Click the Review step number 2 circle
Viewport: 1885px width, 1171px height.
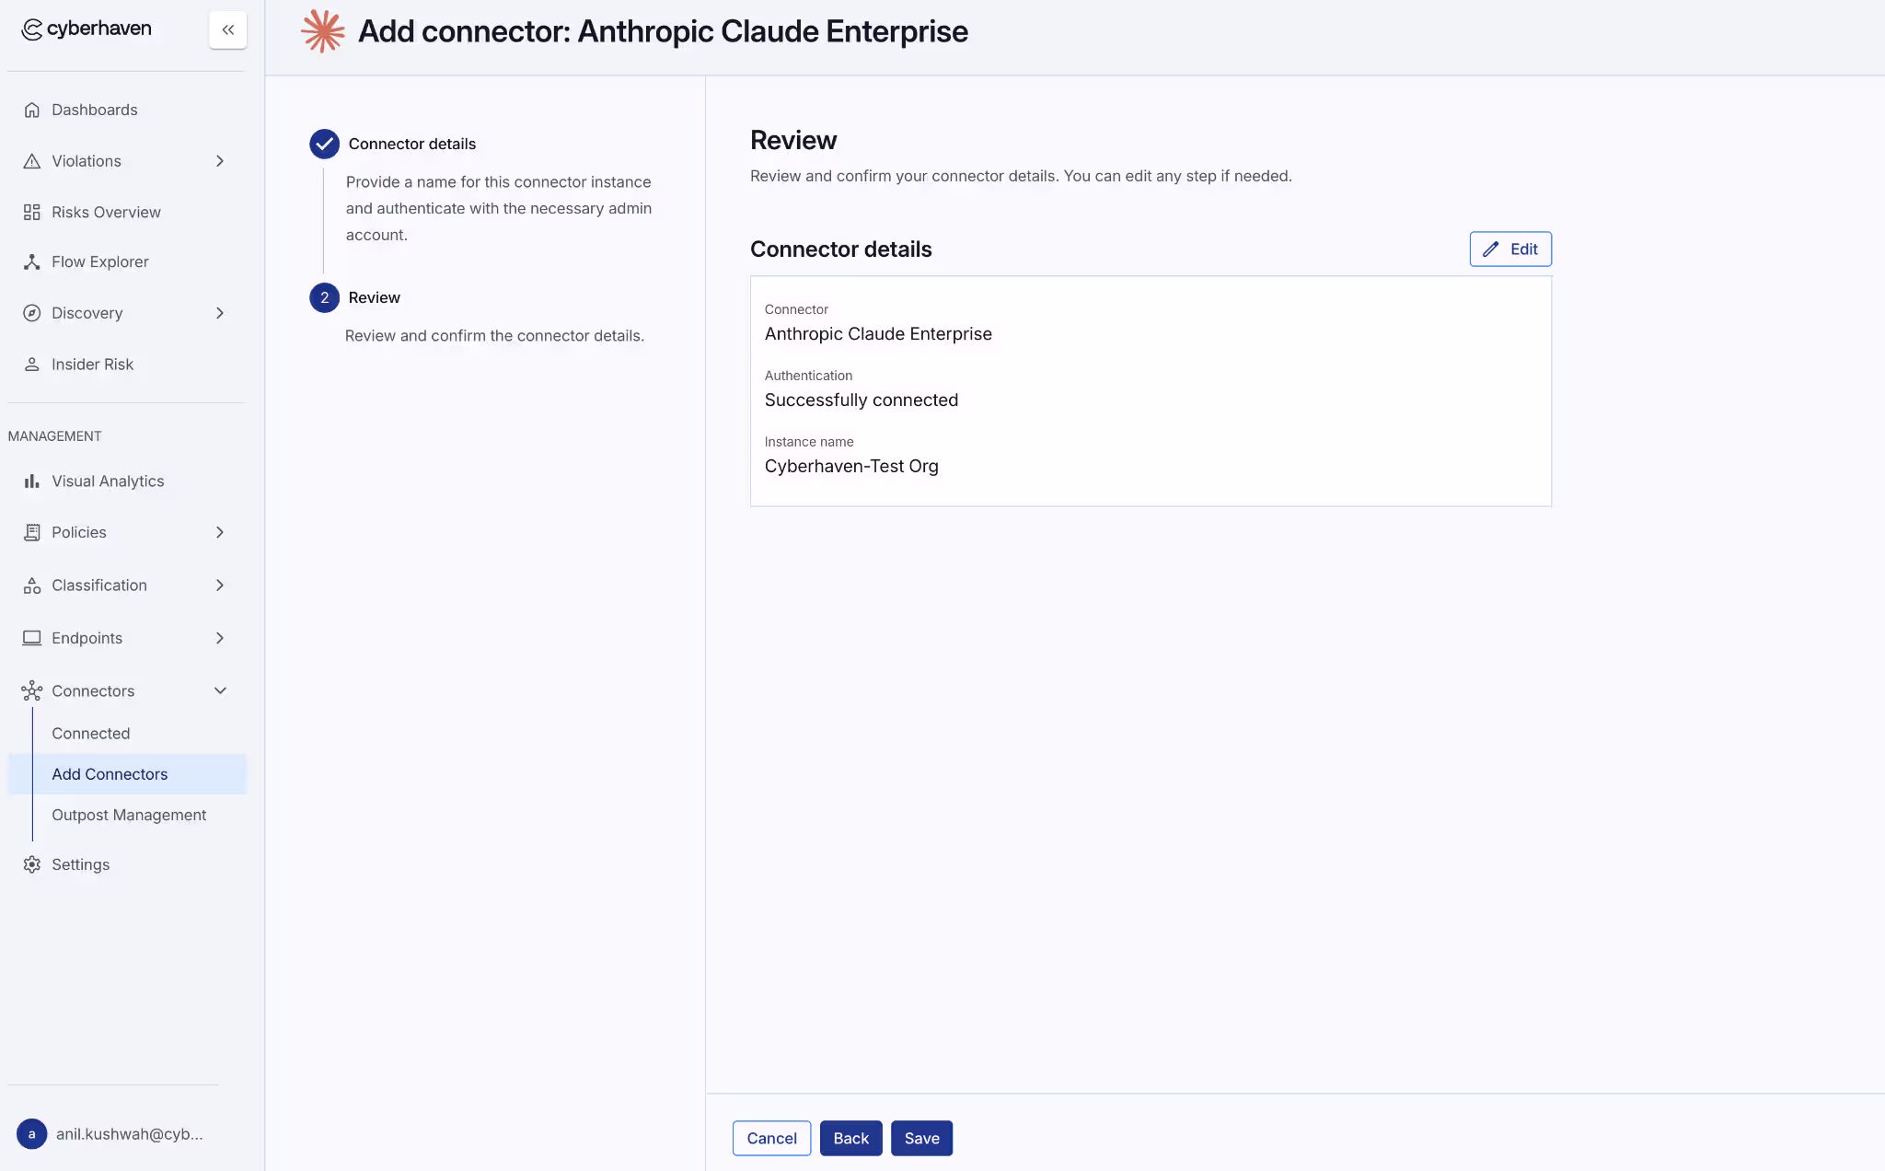[324, 297]
